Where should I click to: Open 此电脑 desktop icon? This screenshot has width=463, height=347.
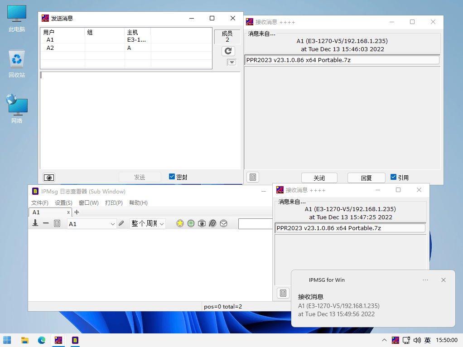(x=17, y=19)
